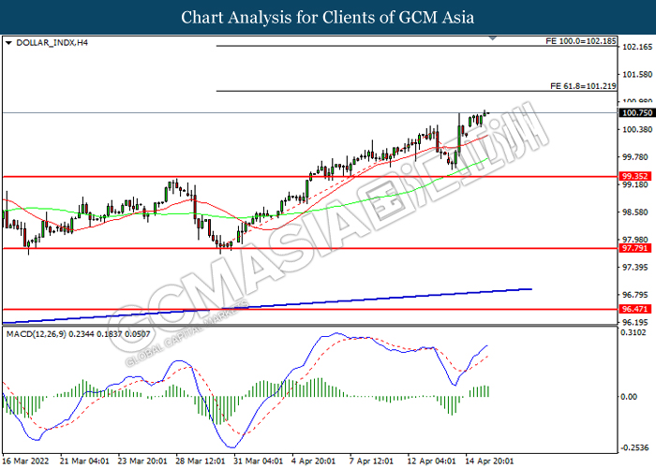Click the chart shift triangle marker at top
The width and height of the screenshot is (656, 468).
pos(493,38)
